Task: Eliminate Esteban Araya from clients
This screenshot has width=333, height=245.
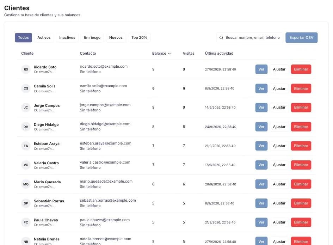Action: pos(301,146)
